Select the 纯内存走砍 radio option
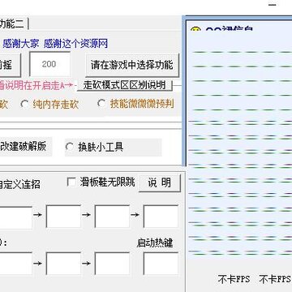Viewport: 292px width, 292px height. [x=50, y=104]
